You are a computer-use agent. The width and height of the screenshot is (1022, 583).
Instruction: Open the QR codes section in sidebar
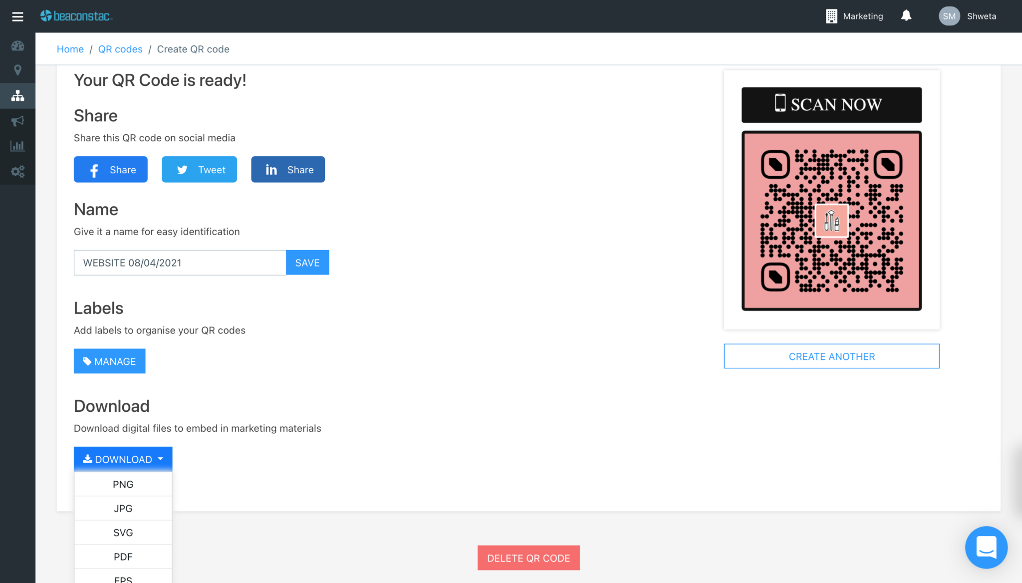pos(17,95)
